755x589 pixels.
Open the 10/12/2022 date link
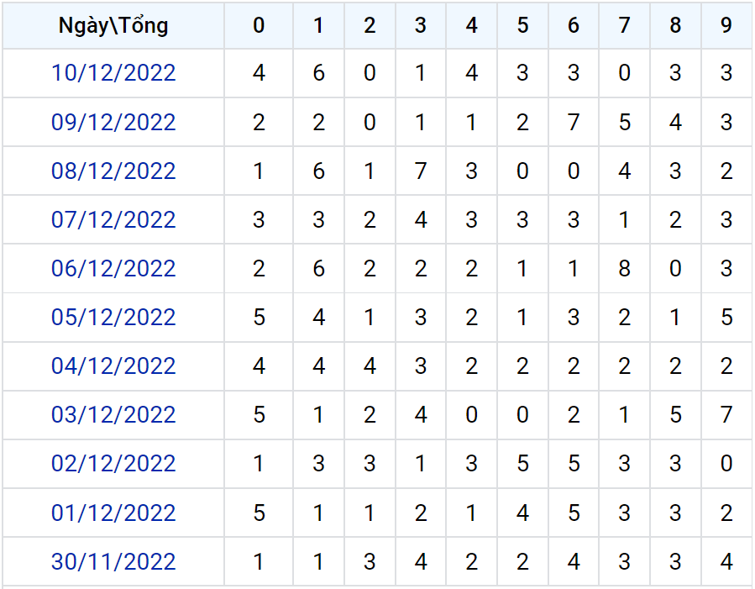click(113, 73)
